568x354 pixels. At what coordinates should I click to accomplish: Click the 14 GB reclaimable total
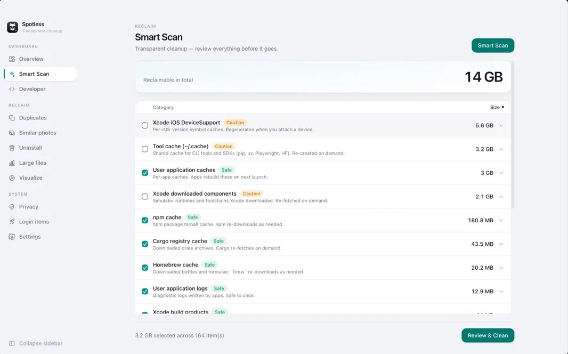[484, 77]
